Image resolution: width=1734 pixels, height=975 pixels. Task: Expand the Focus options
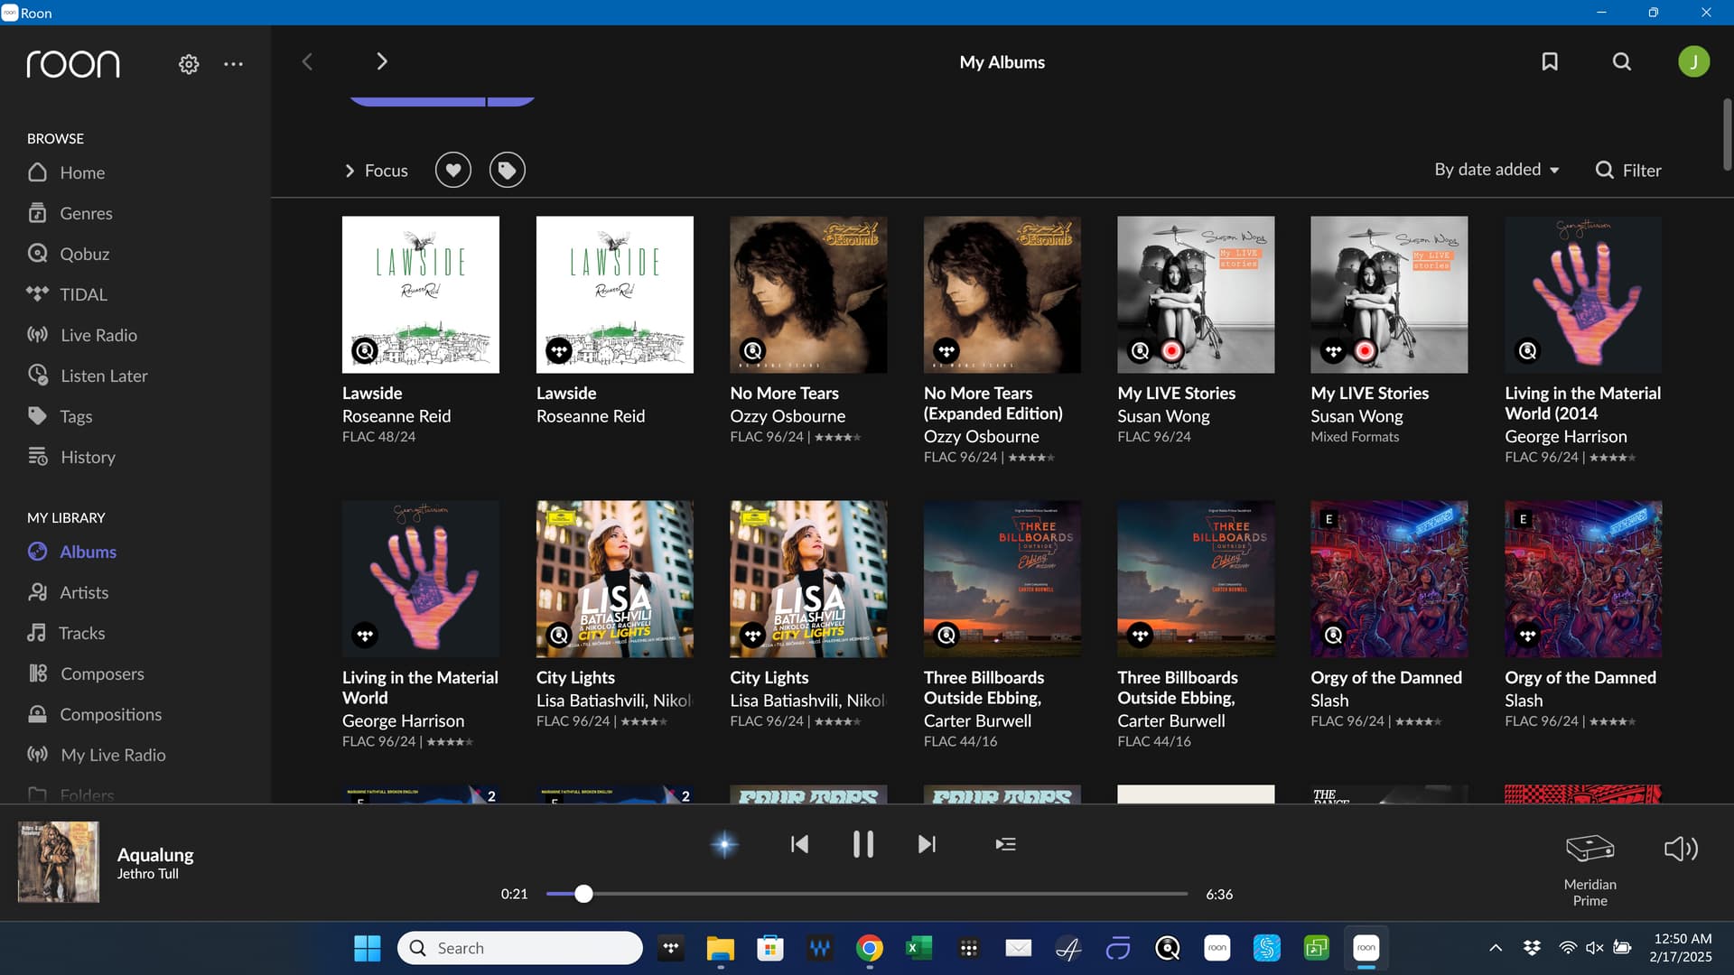376,171
